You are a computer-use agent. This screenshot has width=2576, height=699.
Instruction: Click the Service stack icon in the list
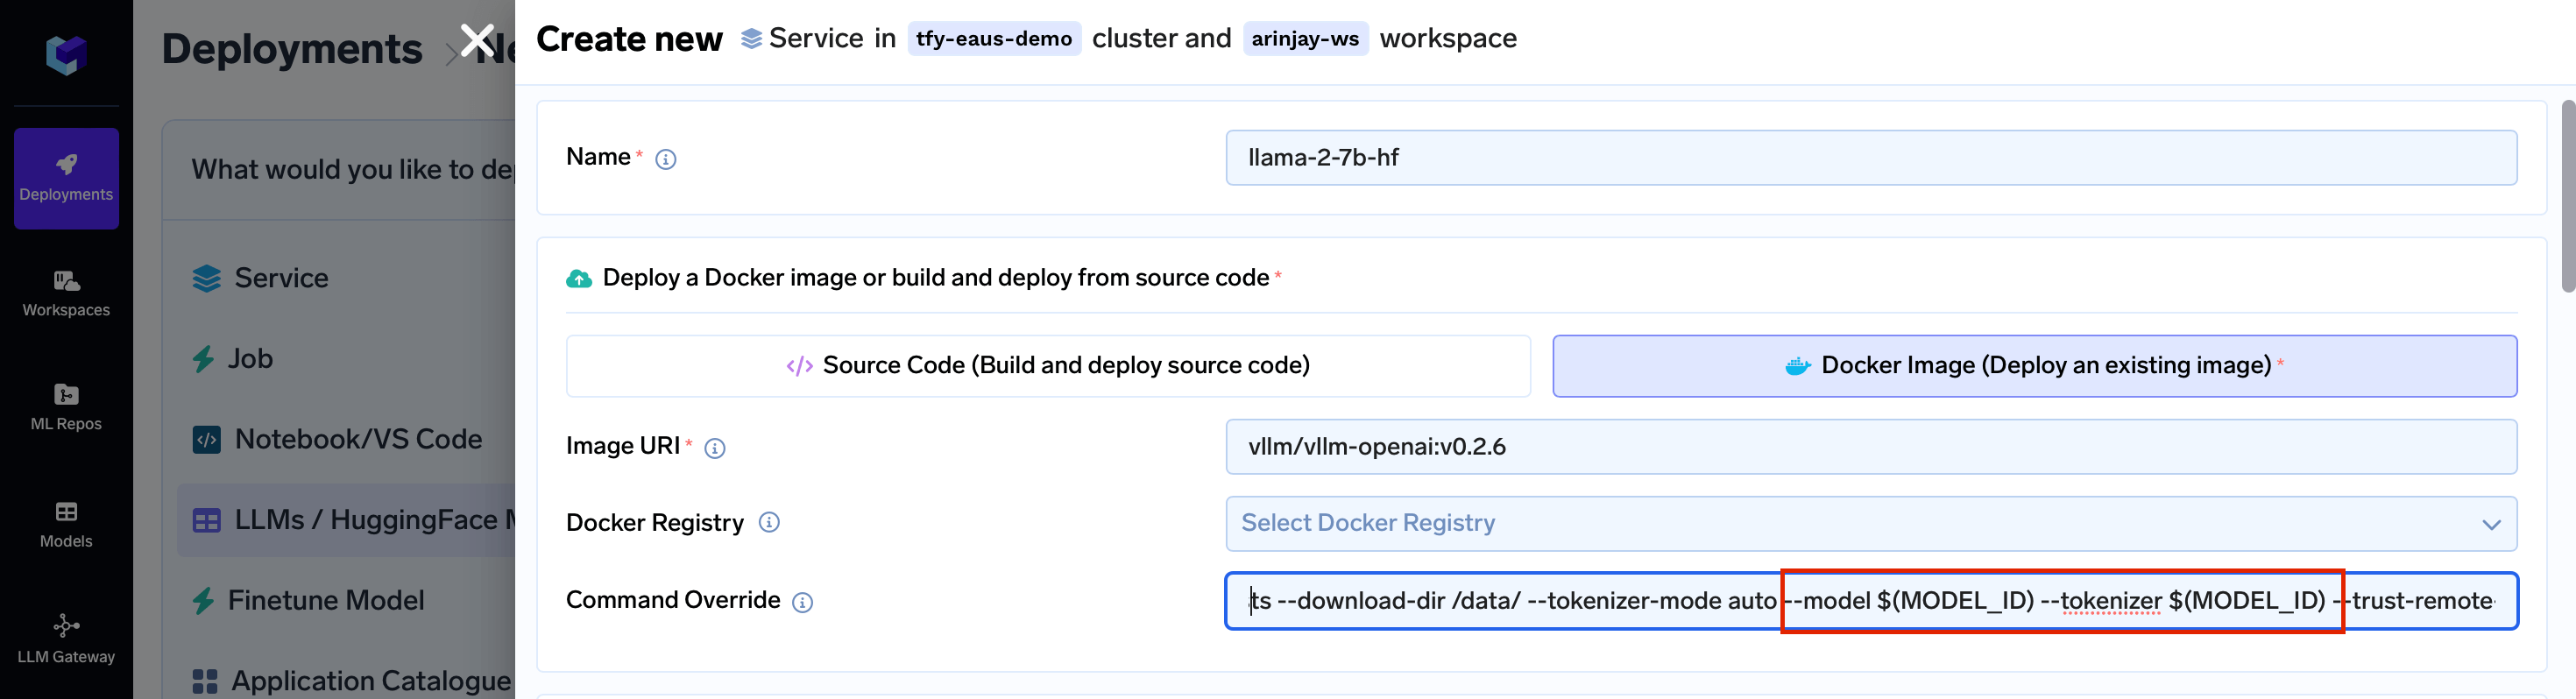[206, 278]
